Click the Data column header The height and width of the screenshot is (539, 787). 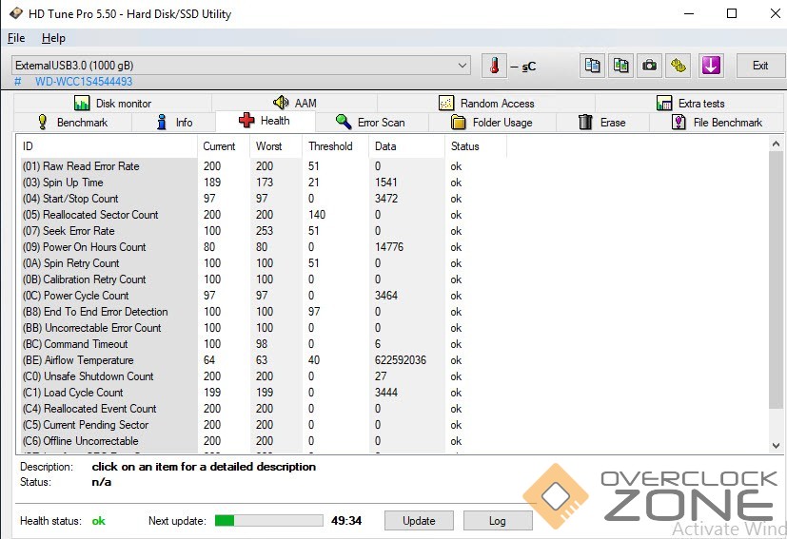point(406,146)
